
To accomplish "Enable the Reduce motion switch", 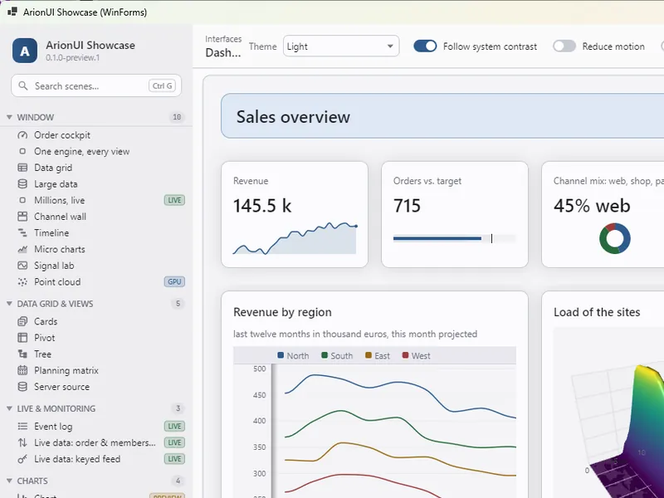I will pos(564,46).
